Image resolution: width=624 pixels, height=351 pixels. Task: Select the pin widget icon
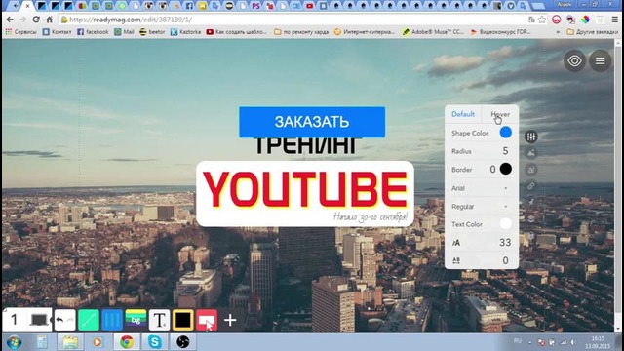click(x=530, y=202)
